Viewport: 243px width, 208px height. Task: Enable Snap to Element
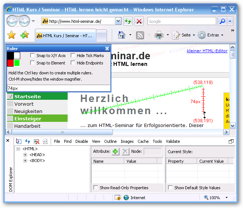tap(32, 63)
